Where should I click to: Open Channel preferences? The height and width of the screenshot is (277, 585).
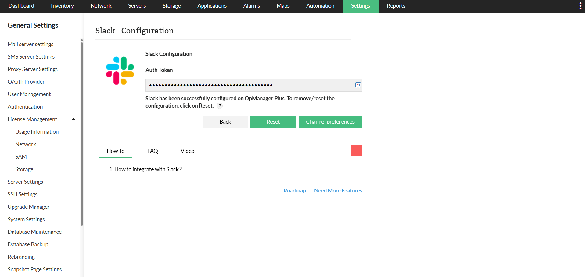point(330,122)
